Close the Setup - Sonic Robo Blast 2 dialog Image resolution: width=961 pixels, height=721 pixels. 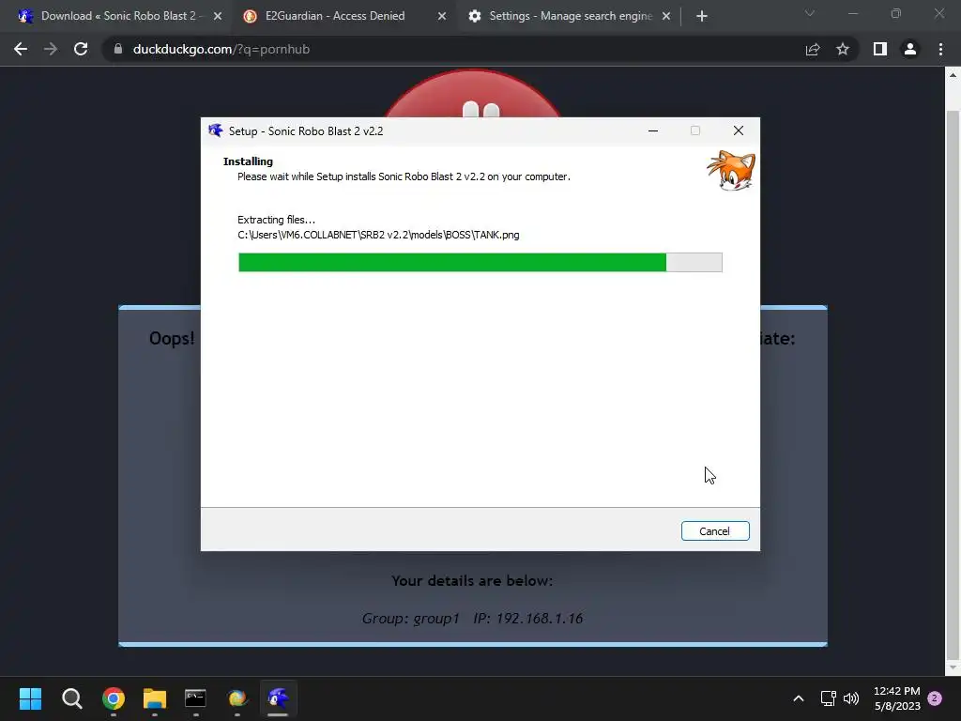738,130
